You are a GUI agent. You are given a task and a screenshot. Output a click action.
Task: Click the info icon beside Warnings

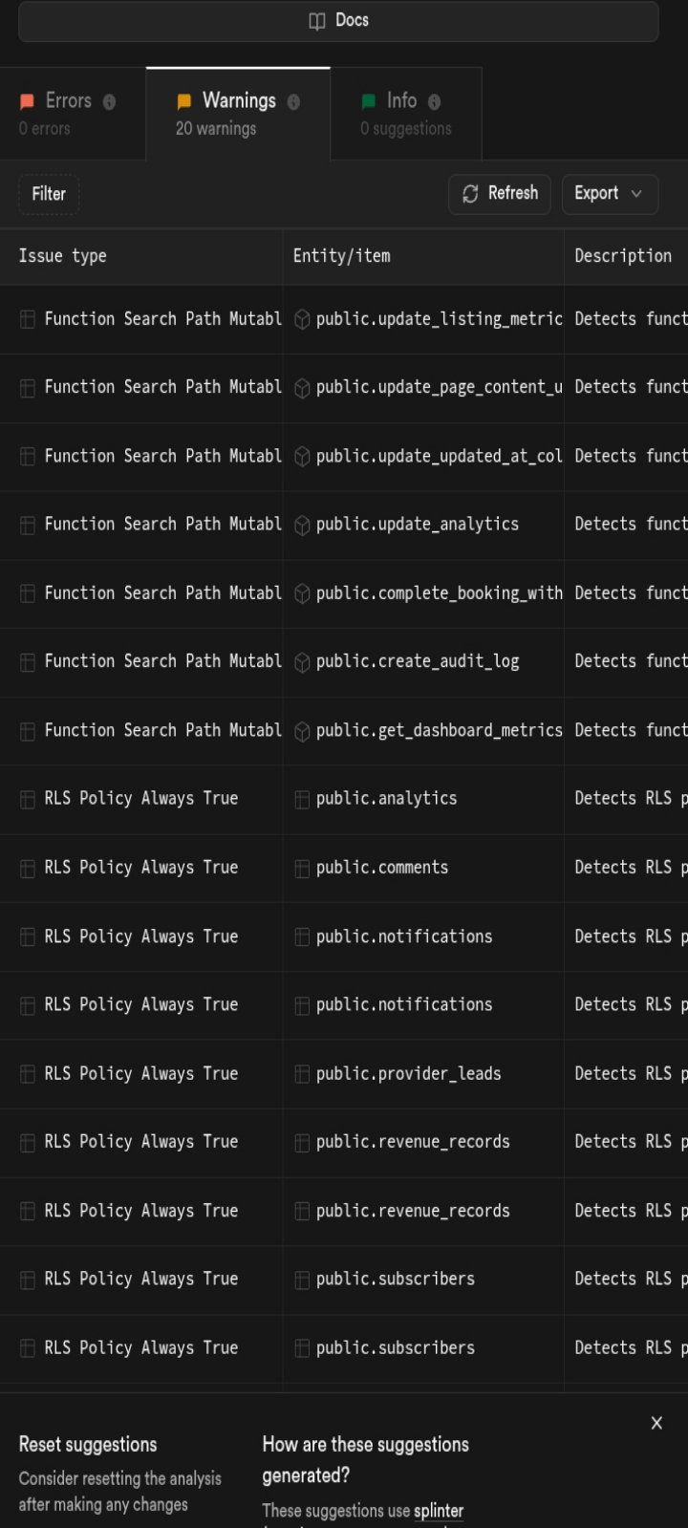click(x=293, y=102)
